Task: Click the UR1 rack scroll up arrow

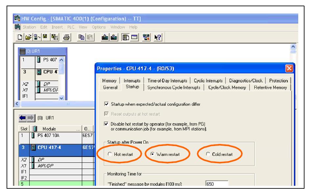Action: pos(61,60)
